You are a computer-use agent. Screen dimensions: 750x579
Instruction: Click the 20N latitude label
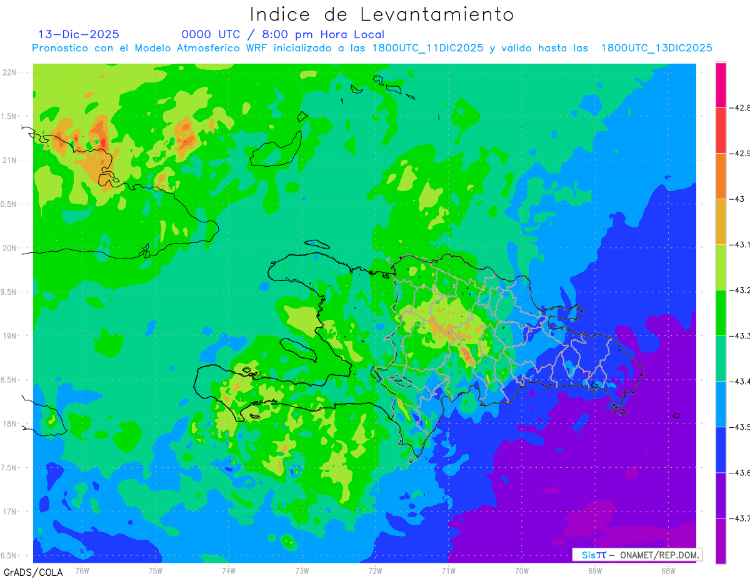pos(11,248)
